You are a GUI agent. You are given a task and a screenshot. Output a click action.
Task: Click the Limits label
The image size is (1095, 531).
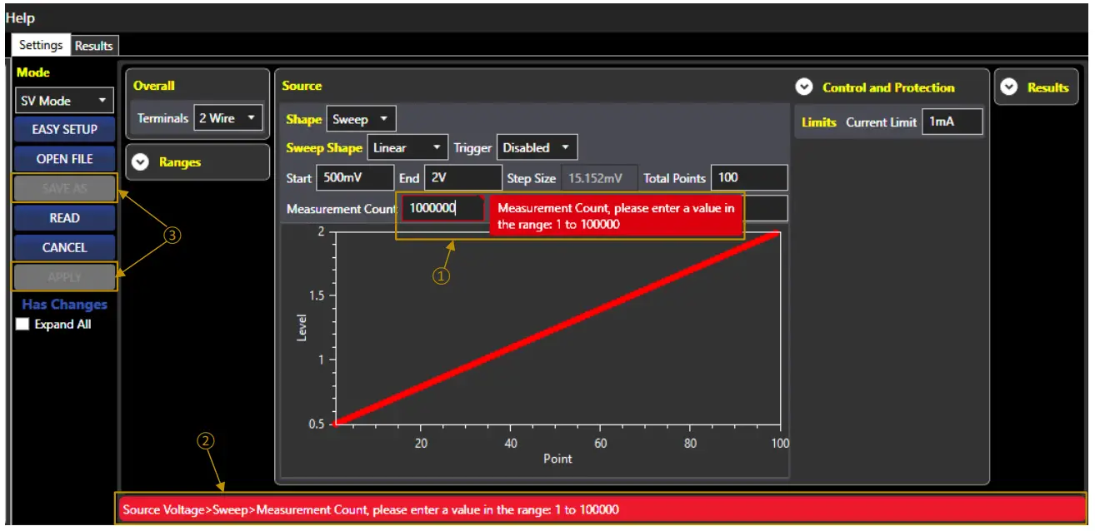[x=819, y=122]
